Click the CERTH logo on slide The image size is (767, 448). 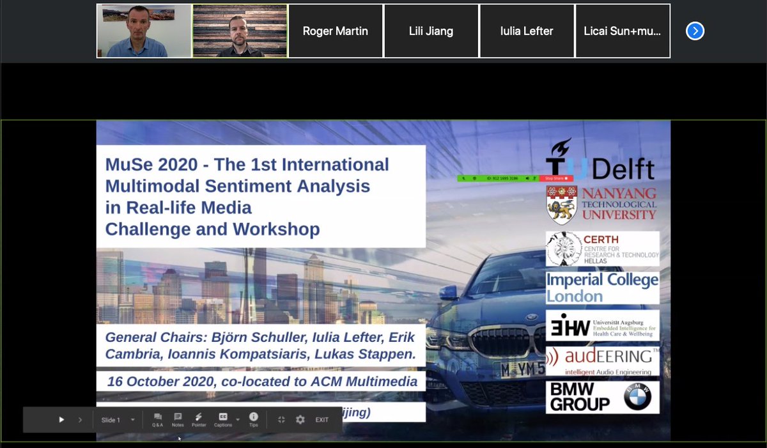coord(603,249)
